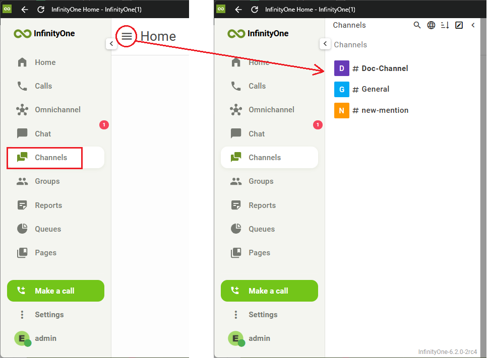Screen dimensions: 489x358
Task: Open Omnichannel in the left window sidebar
Action: click(55, 110)
